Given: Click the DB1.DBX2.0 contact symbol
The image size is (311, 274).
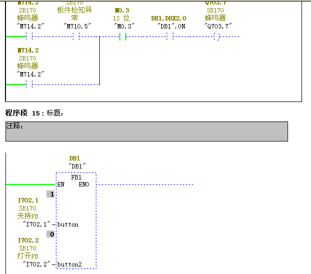Looking at the screenshot, I should pos(170,36).
